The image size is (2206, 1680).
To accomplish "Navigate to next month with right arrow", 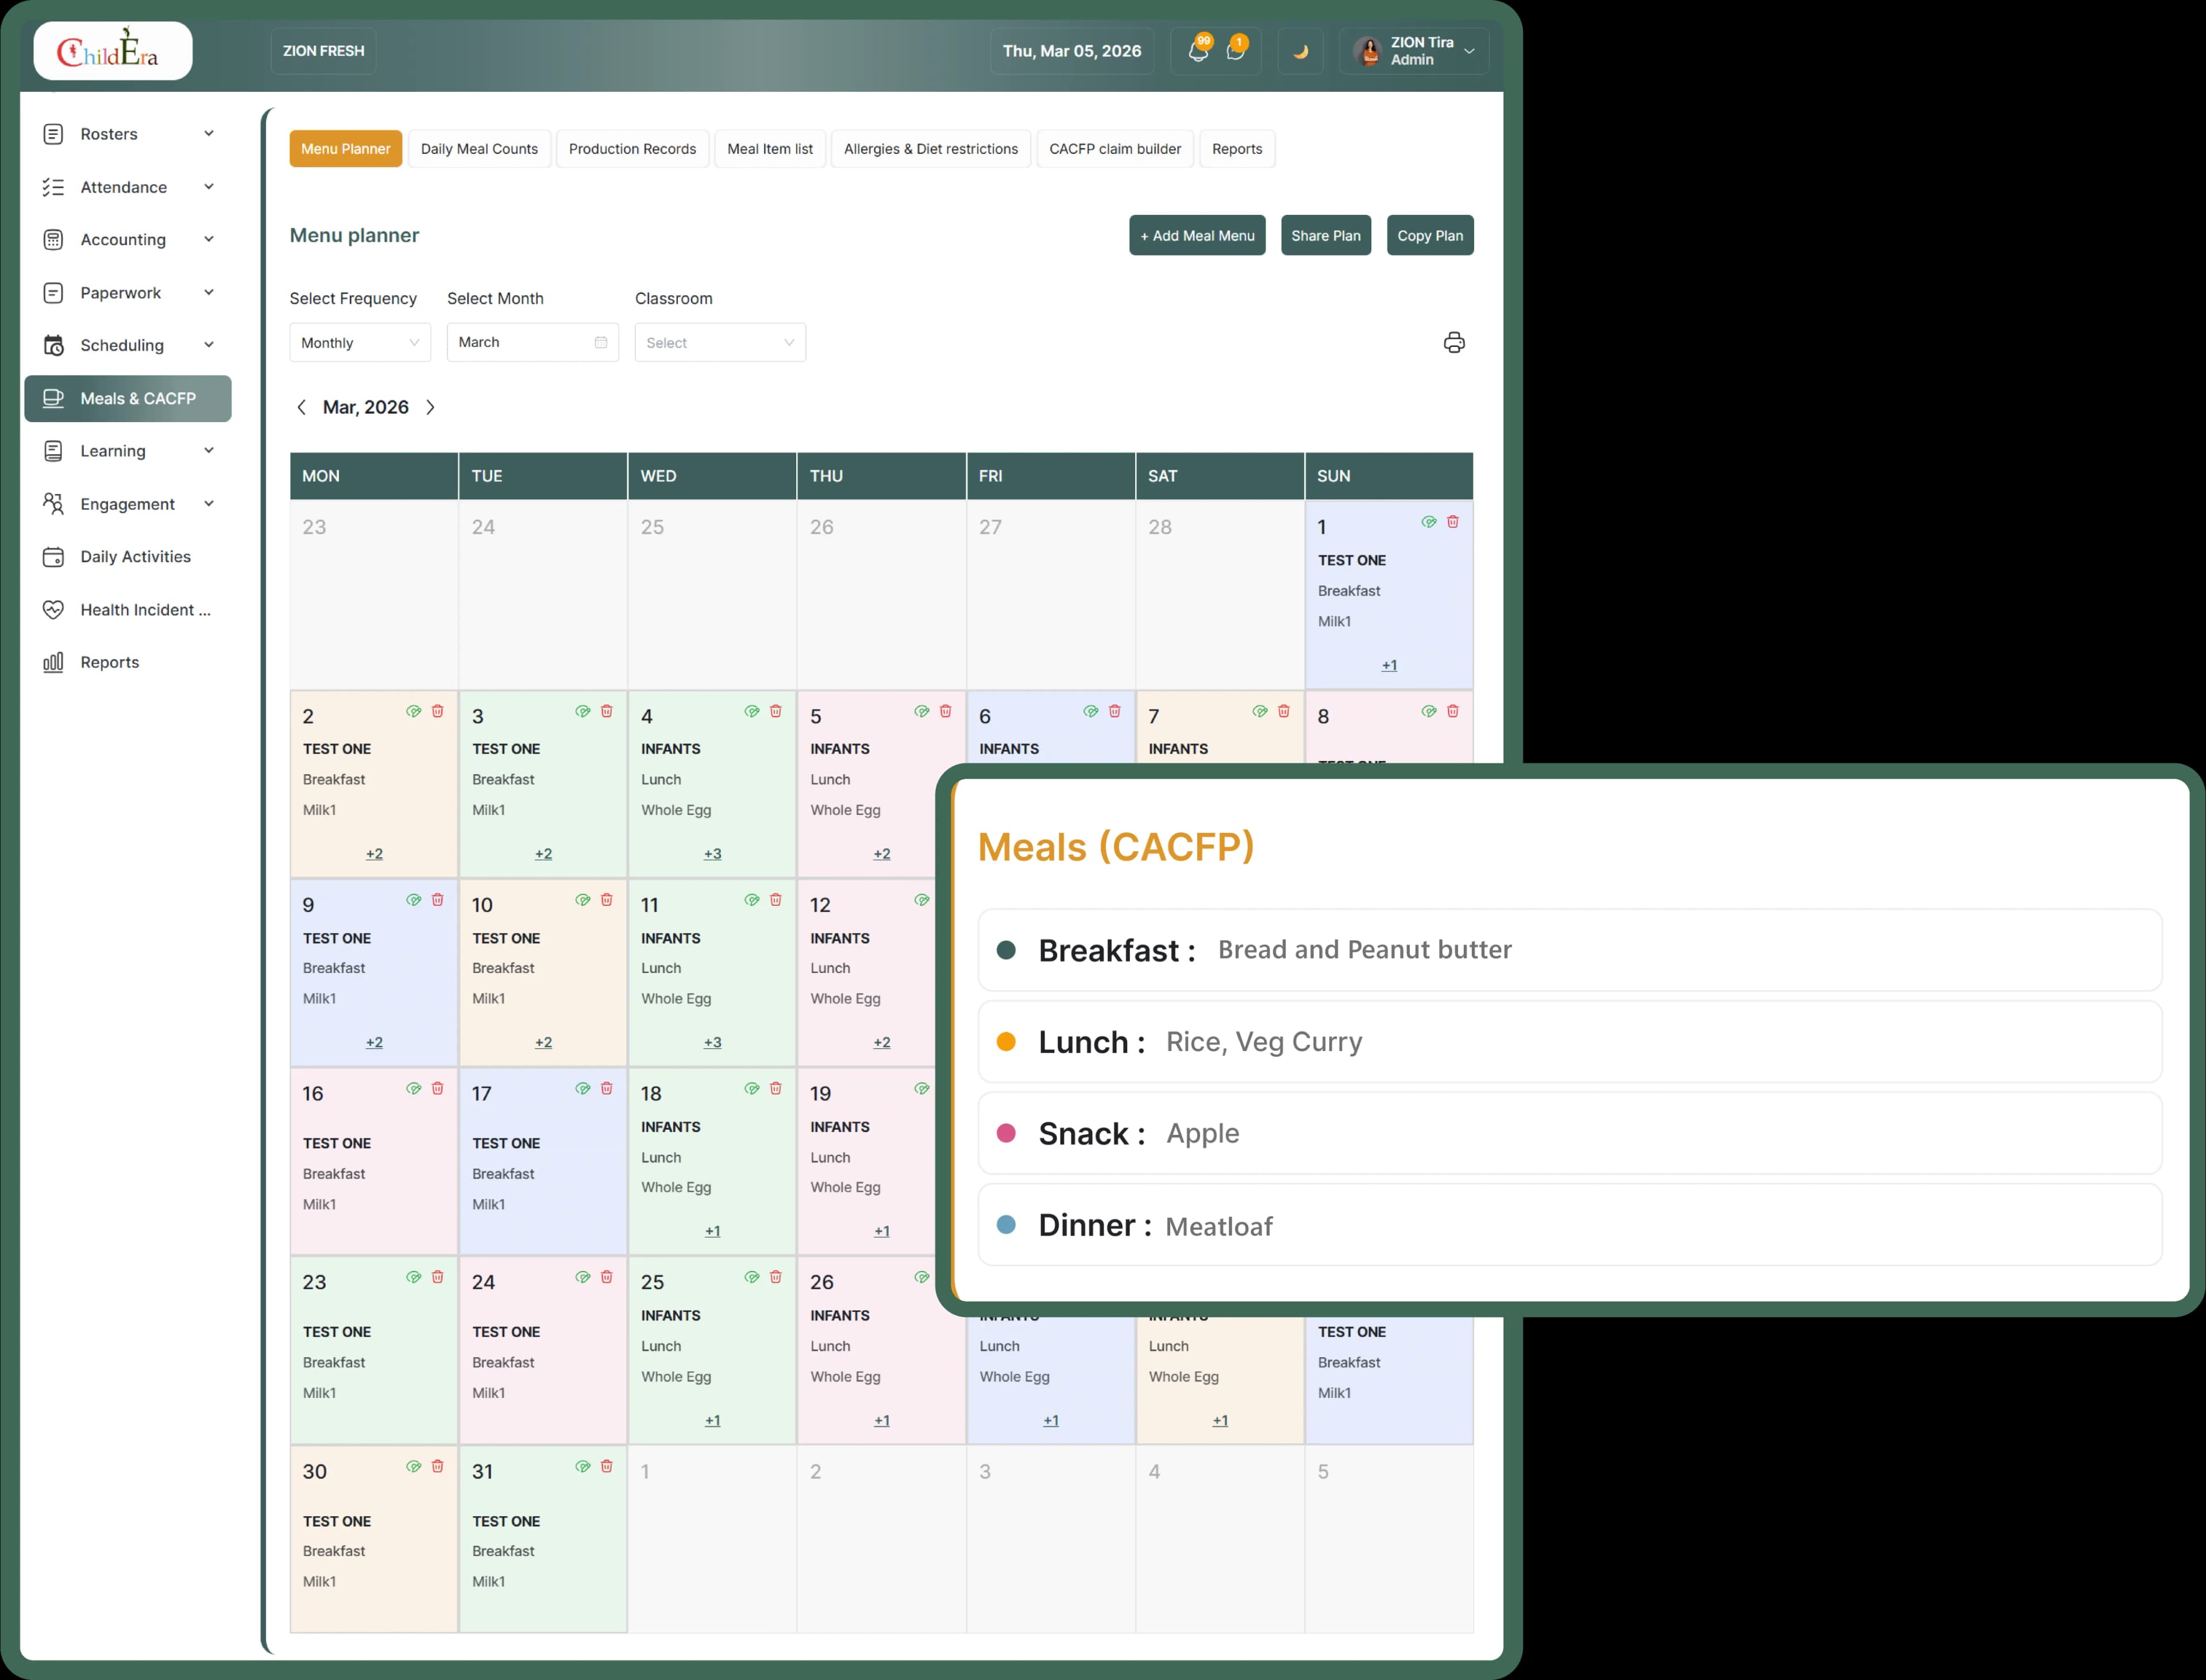I will (431, 407).
